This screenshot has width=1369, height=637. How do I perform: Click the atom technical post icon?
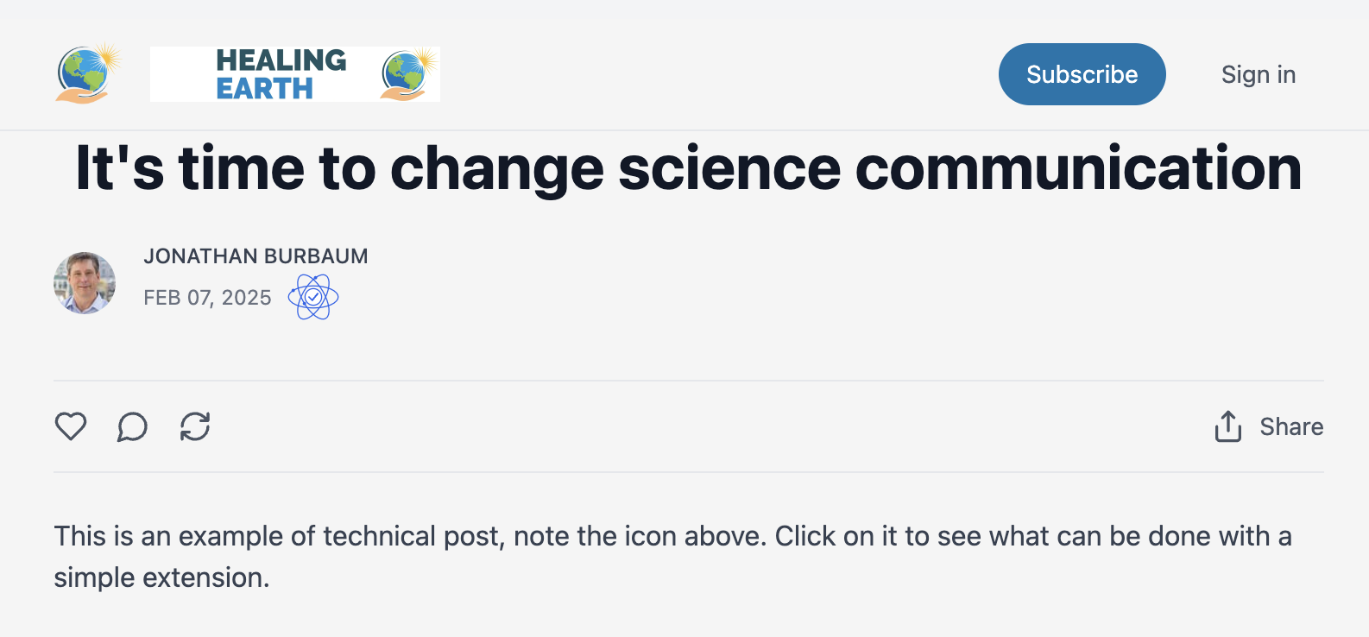(312, 297)
